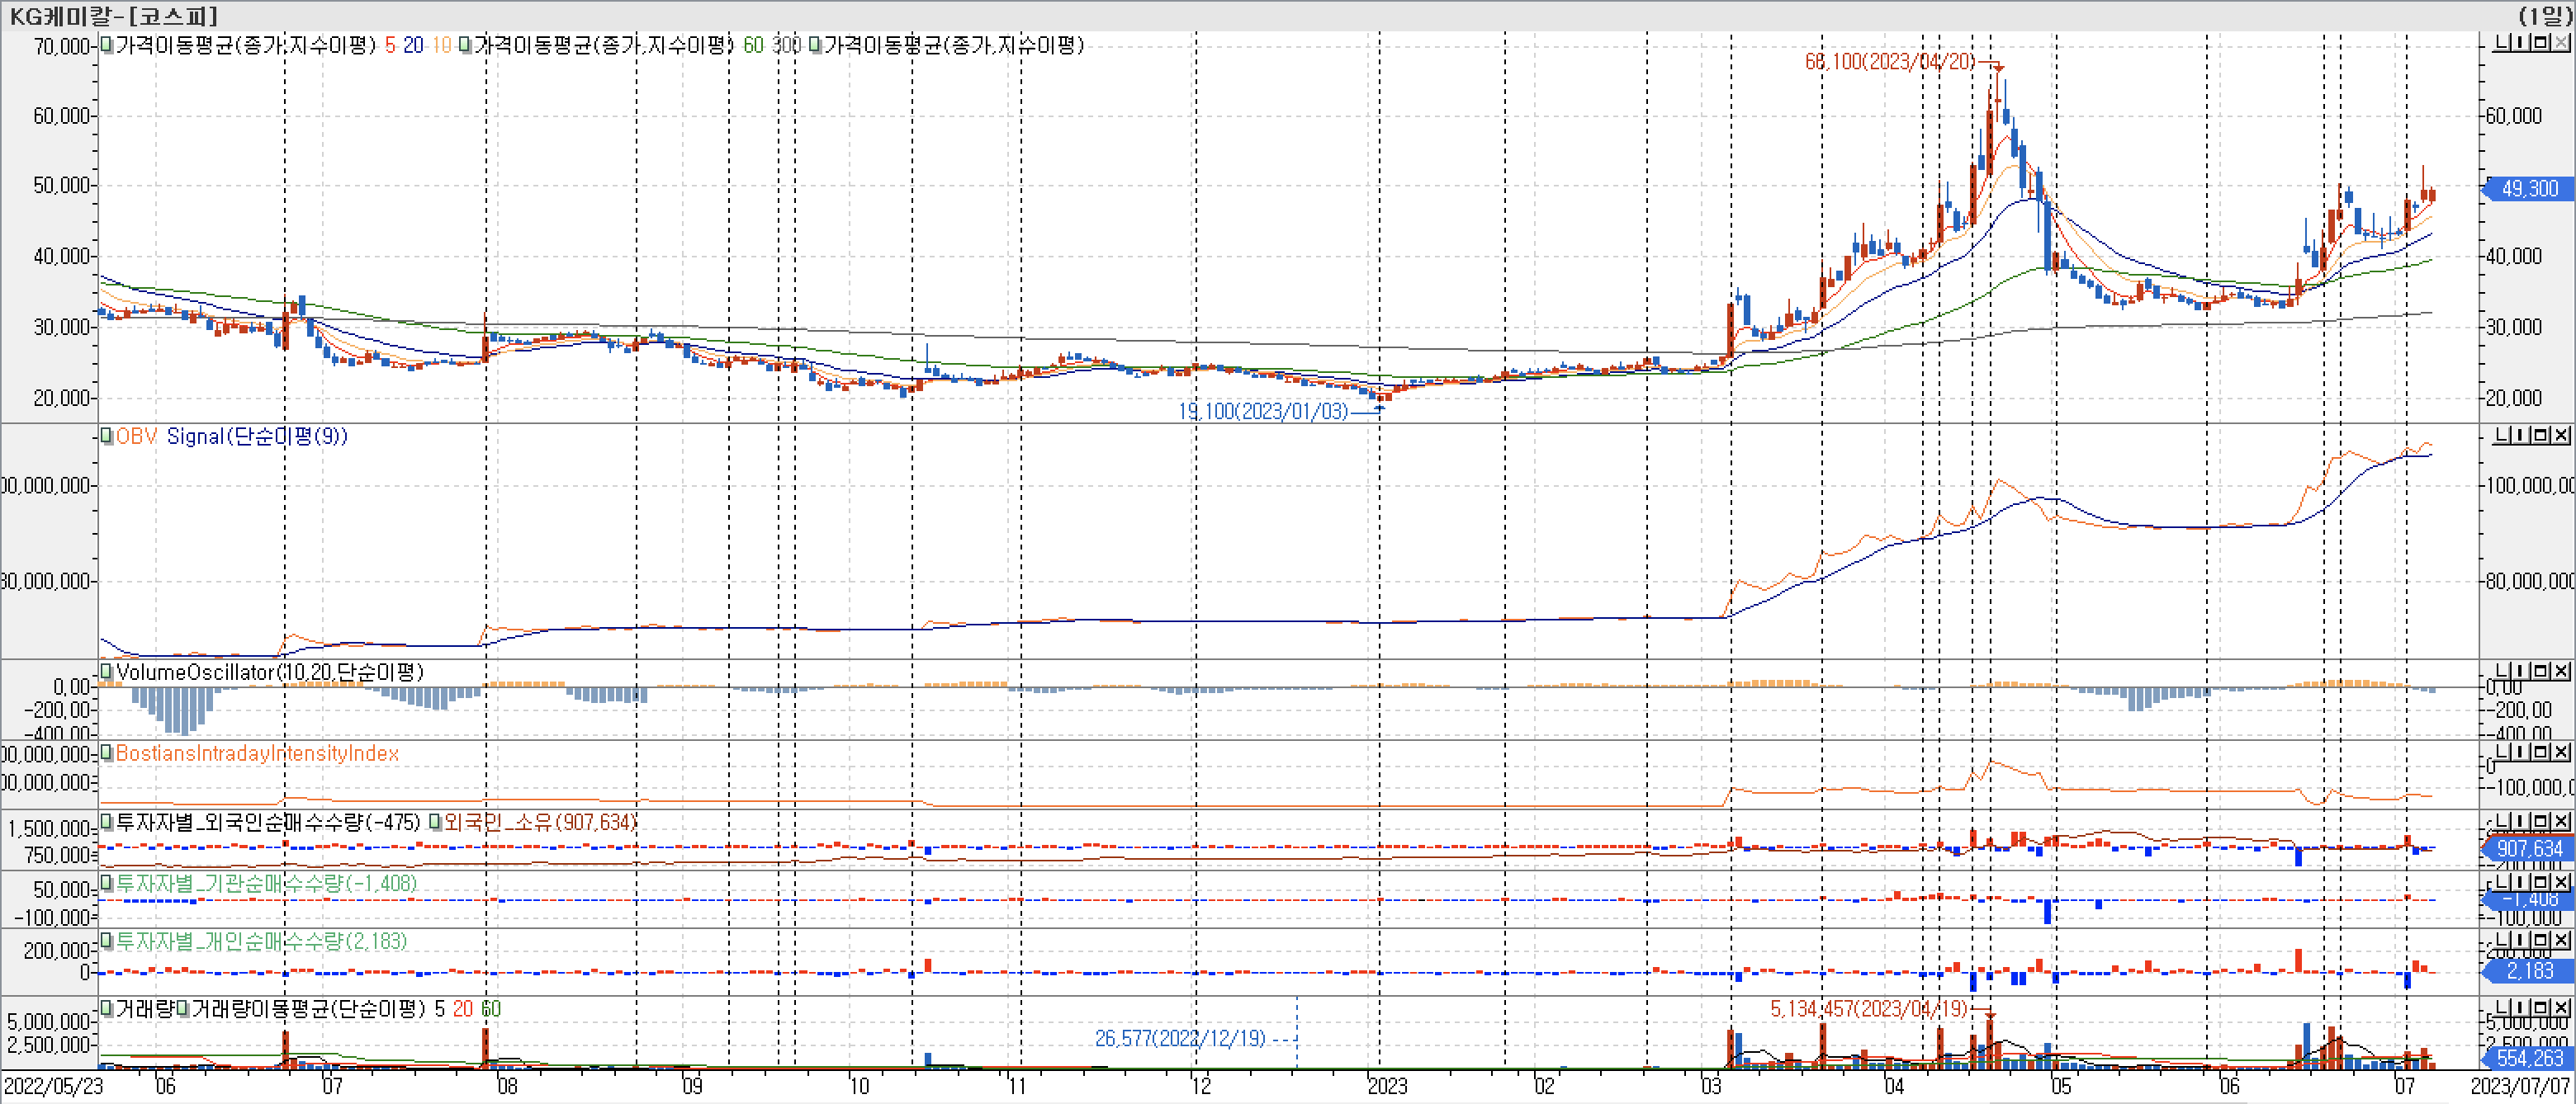Close the VolumeOscillator panel with X
The width and height of the screenshot is (2576, 1104).
pos(2561,672)
